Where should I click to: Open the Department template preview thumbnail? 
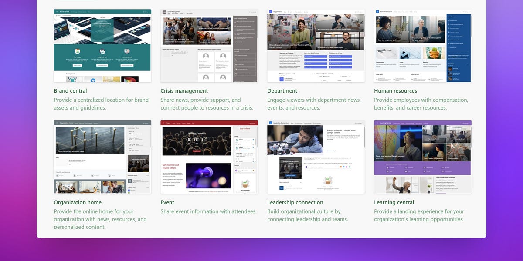(x=316, y=45)
